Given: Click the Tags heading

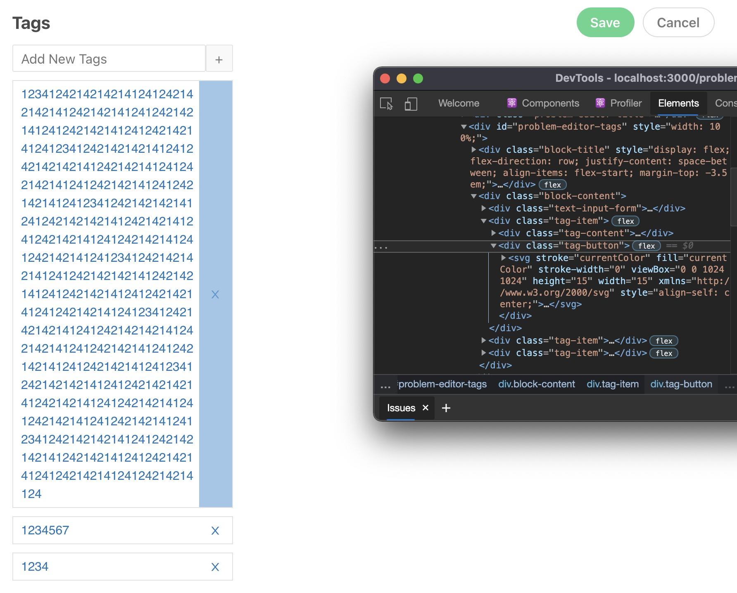Looking at the screenshot, I should click(31, 23).
